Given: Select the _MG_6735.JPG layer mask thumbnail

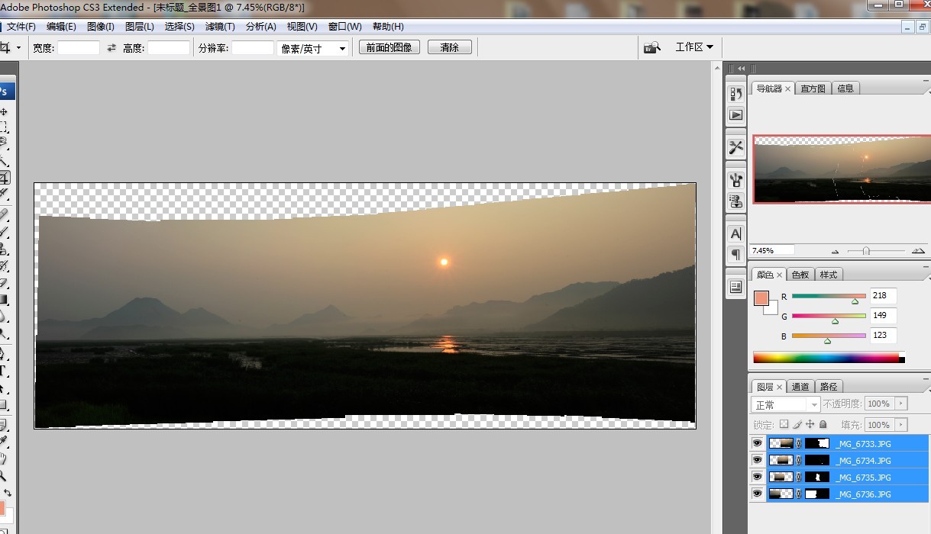Looking at the screenshot, I should pos(816,477).
